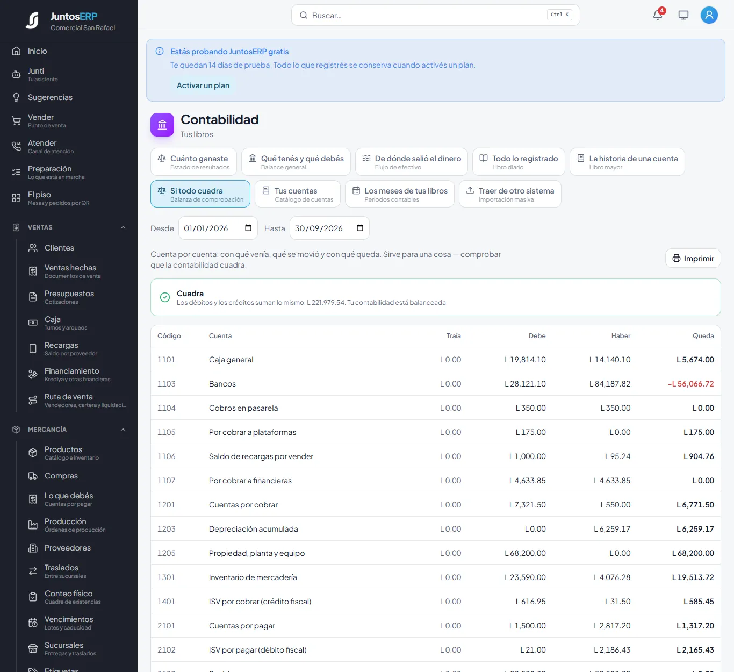Open Tus cuentas catálogo tab

tap(298, 194)
